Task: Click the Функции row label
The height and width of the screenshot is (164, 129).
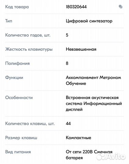Action: [x=14, y=78]
